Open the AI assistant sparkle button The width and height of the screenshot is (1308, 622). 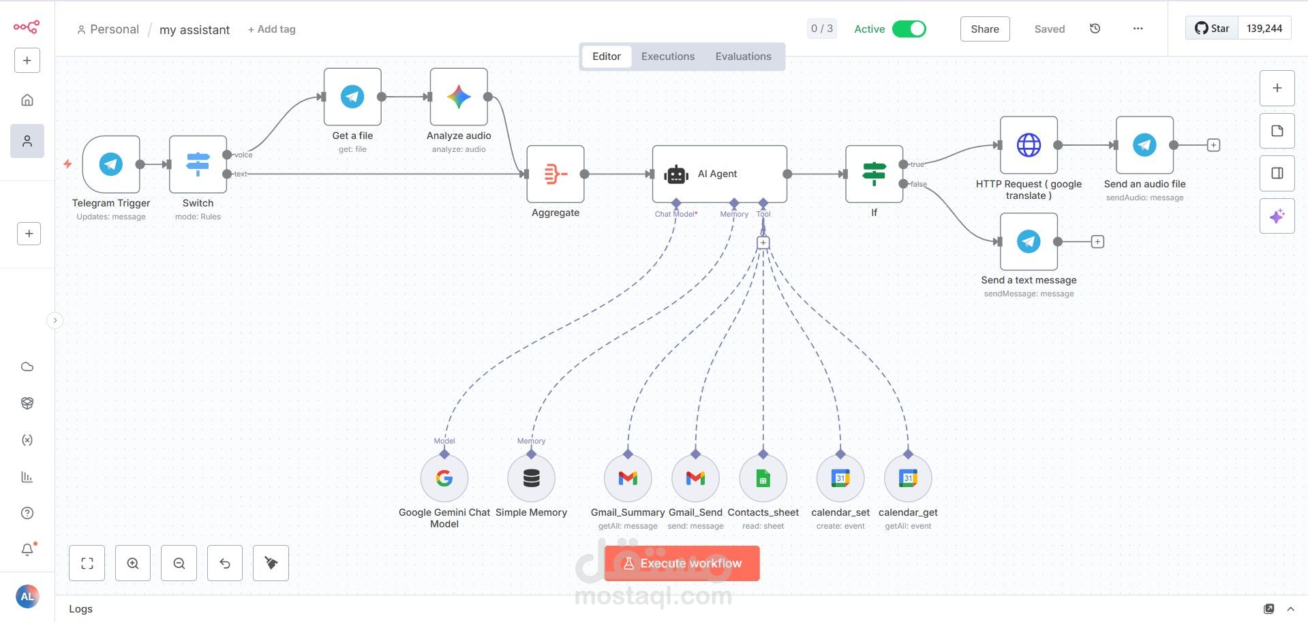tap(1277, 217)
